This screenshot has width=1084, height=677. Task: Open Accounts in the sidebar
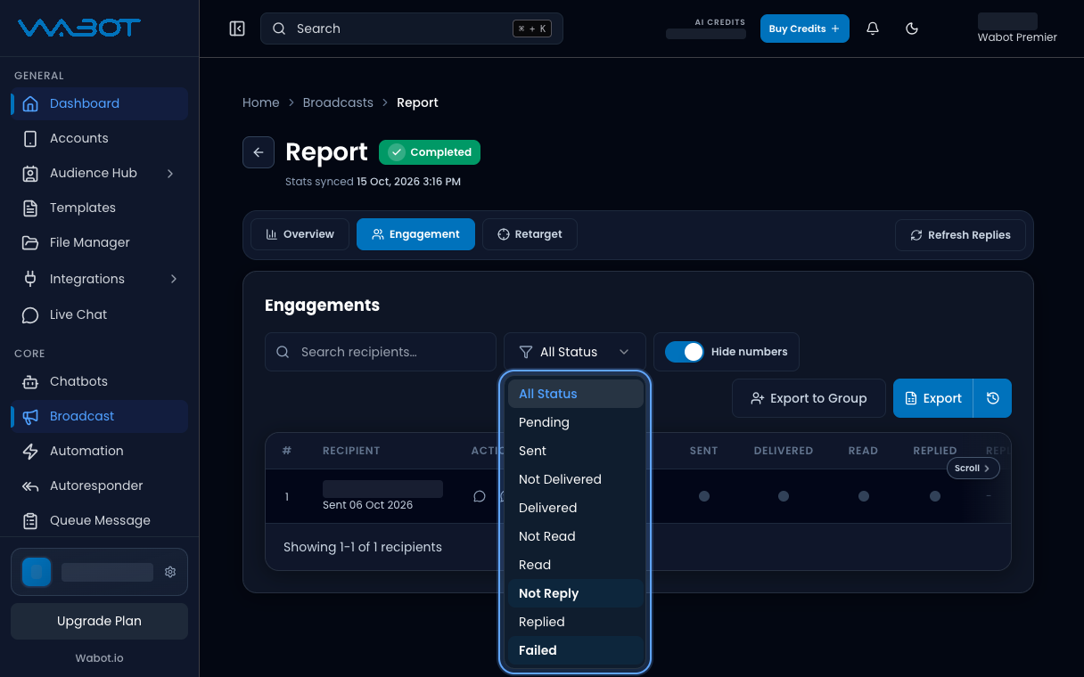[99, 138]
